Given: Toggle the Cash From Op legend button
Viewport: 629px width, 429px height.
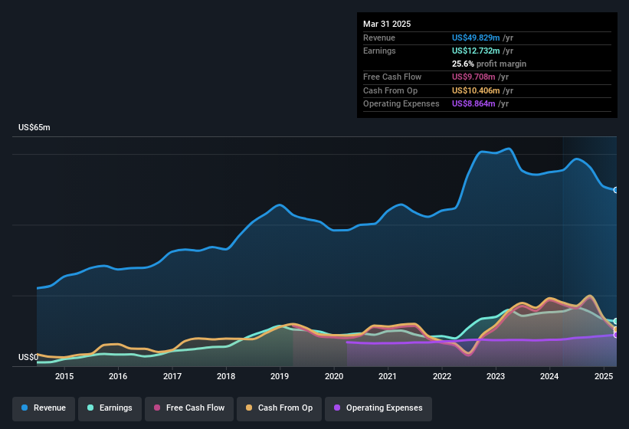Looking at the screenshot, I should (x=279, y=408).
